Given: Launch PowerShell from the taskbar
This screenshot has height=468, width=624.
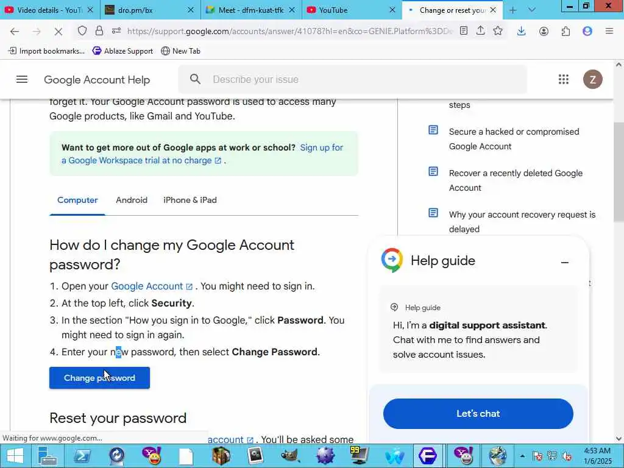Looking at the screenshot, I should coord(82,456).
